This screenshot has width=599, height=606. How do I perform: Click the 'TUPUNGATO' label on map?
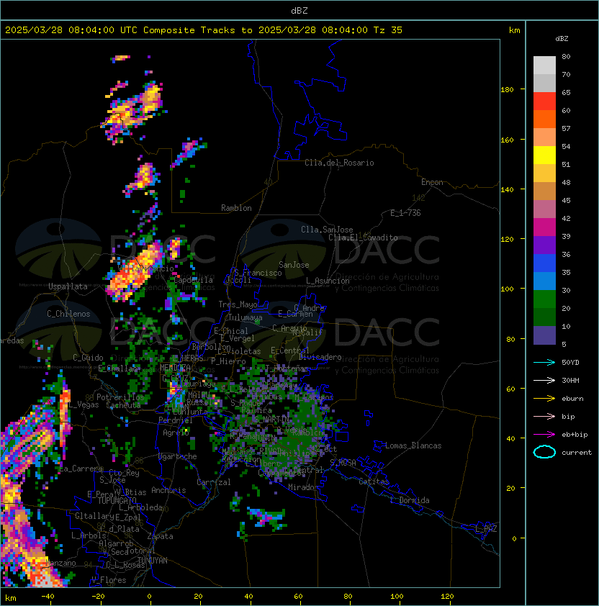click(117, 500)
